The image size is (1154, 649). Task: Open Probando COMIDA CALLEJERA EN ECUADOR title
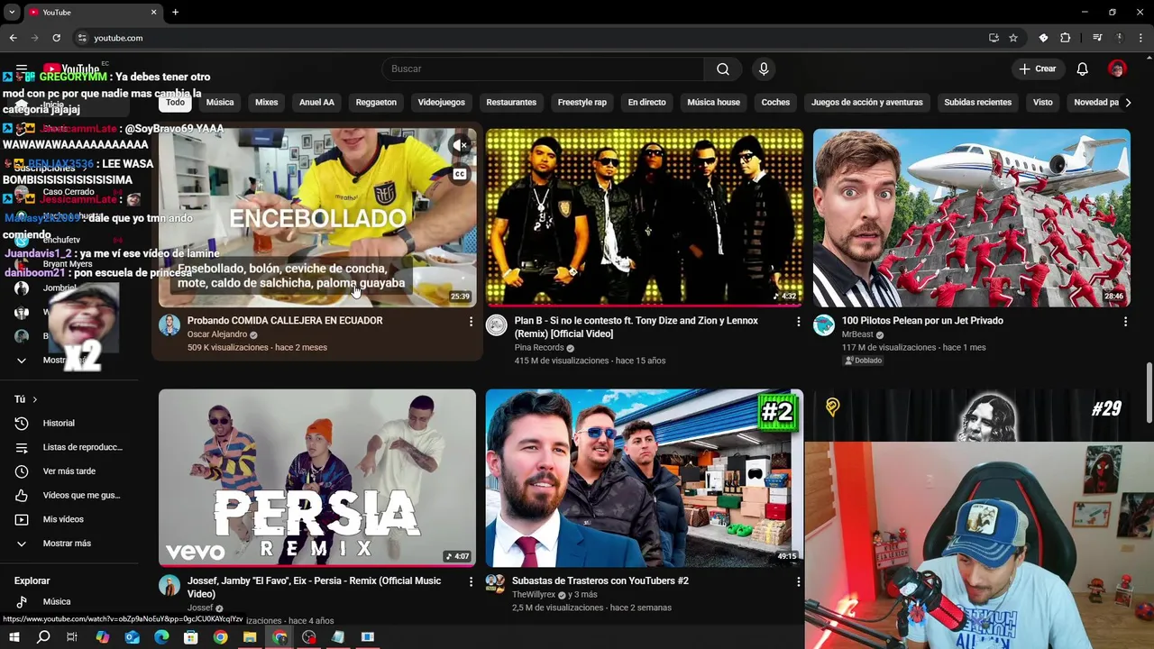tap(285, 321)
